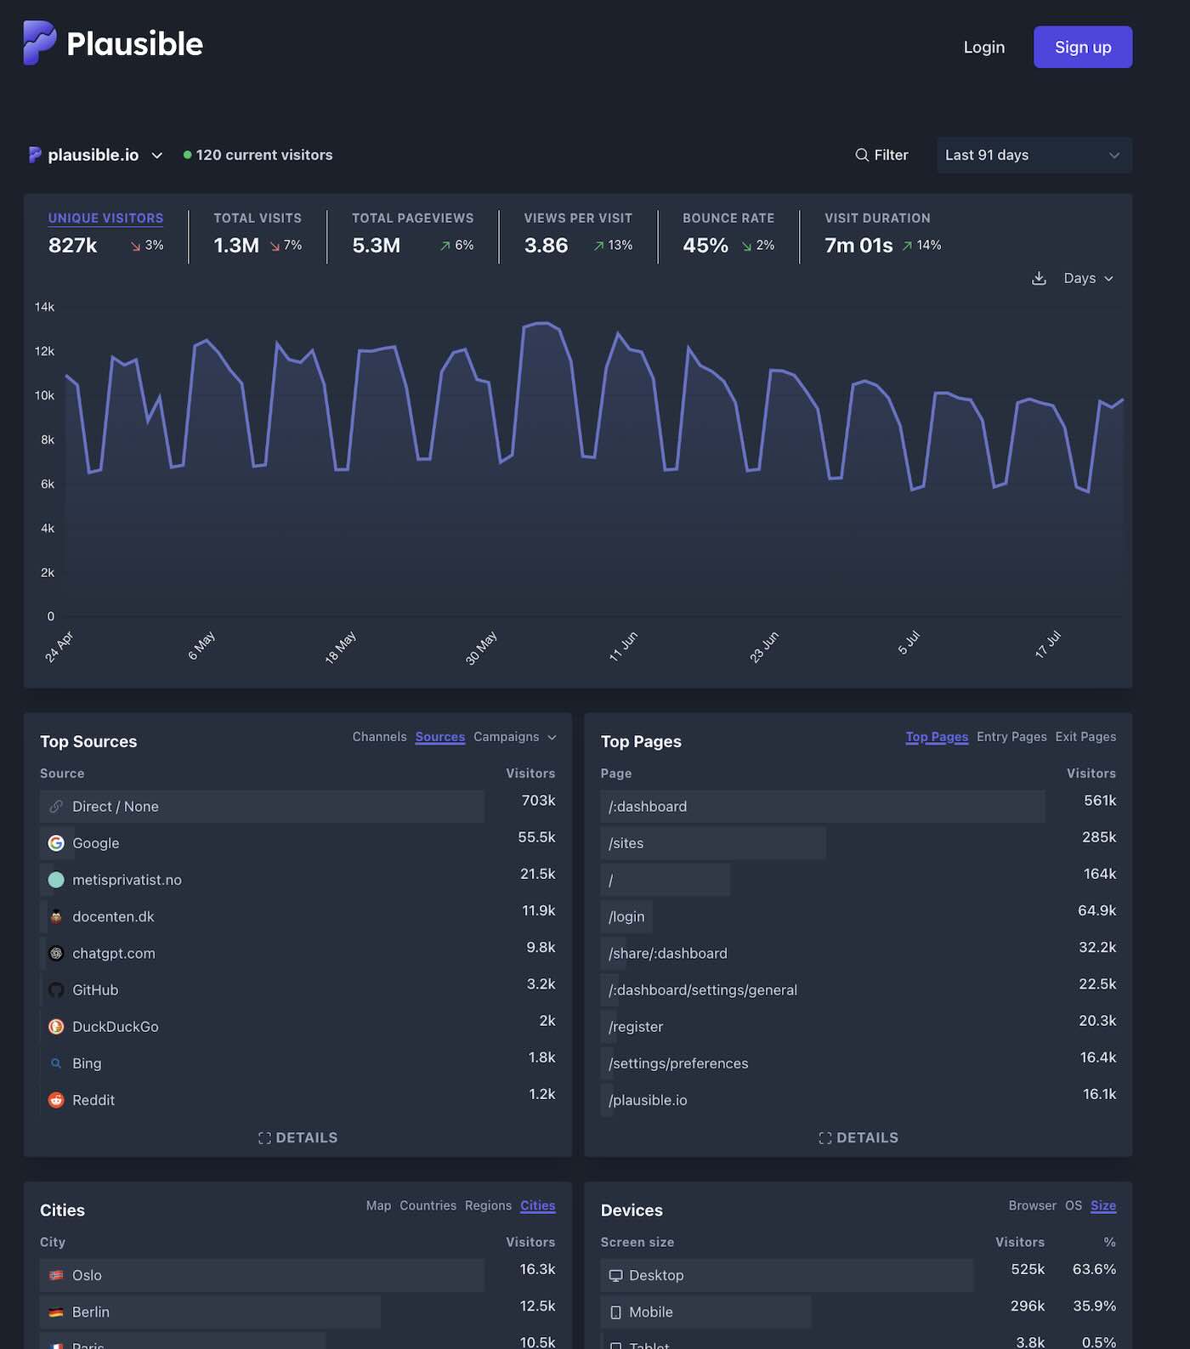This screenshot has height=1349, width=1190.
Task: Select the Bounce Rate metric
Action: pos(728,233)
